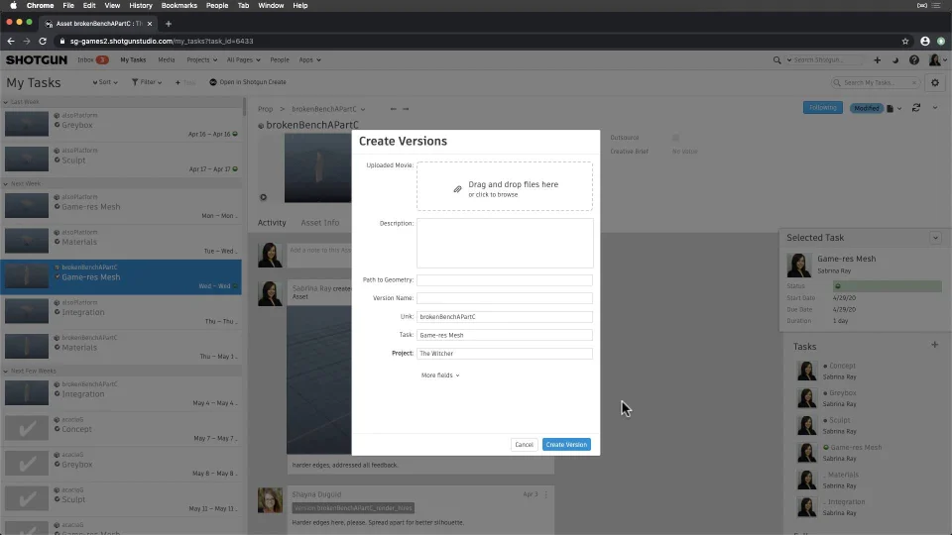The image size is (952, 535).
Task: Click the Link field with brokenBenchAPartC
Action: coord(505,317)
